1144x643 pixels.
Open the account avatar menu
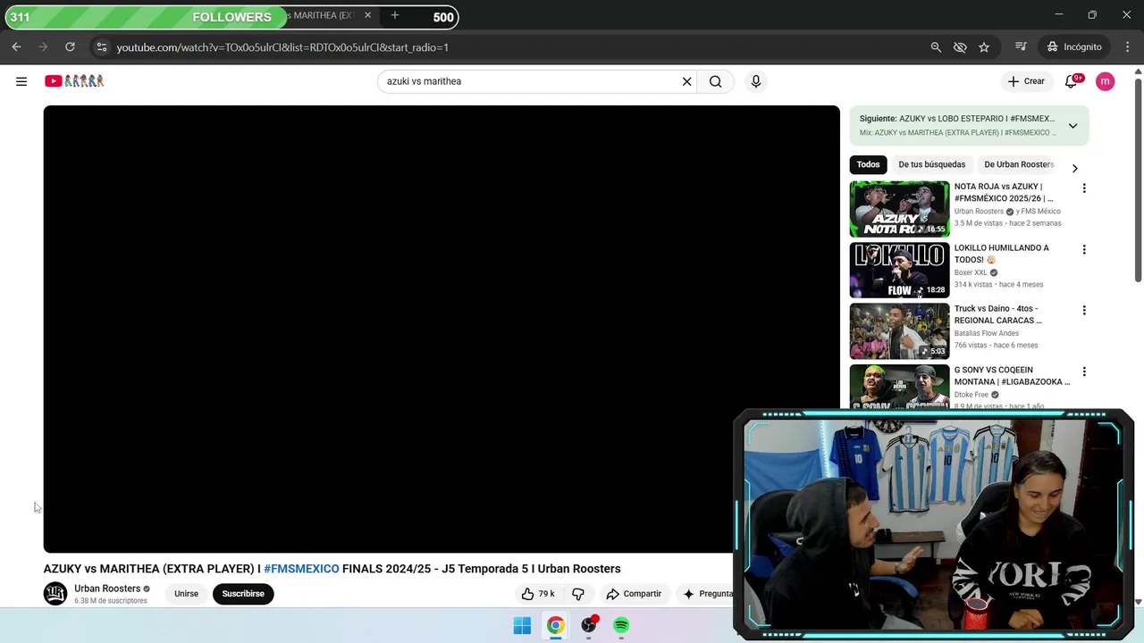coord(1106,81)
